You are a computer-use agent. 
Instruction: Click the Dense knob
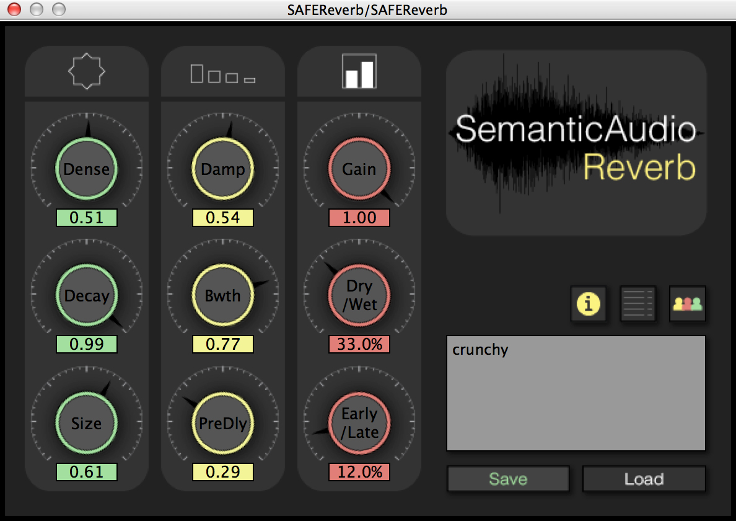coord(87,169)
